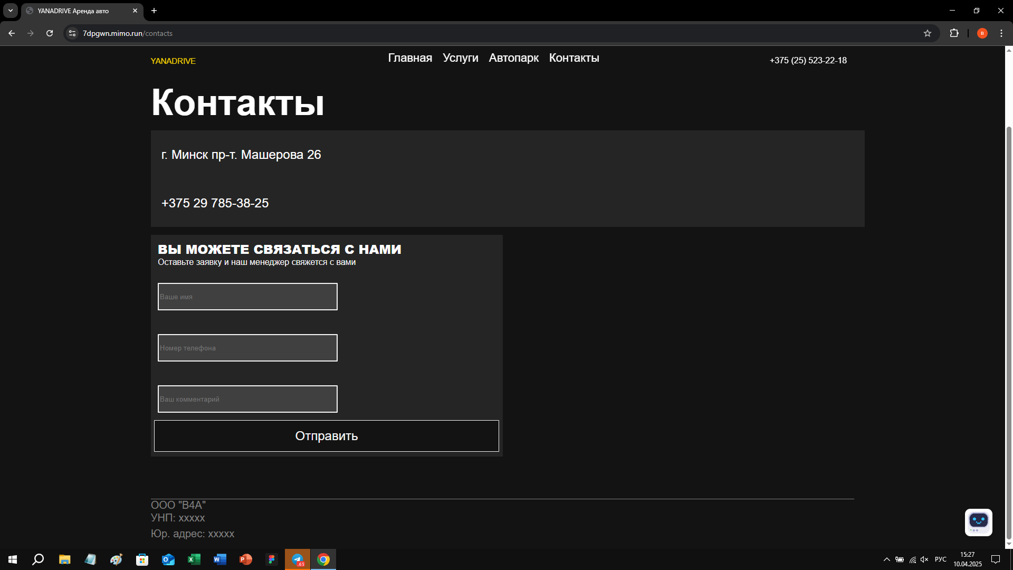Open Telegram from the taskbar

[298, 559]
